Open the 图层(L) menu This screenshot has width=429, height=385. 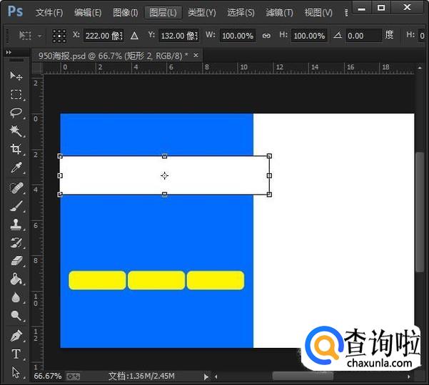(x=161, y=12)
